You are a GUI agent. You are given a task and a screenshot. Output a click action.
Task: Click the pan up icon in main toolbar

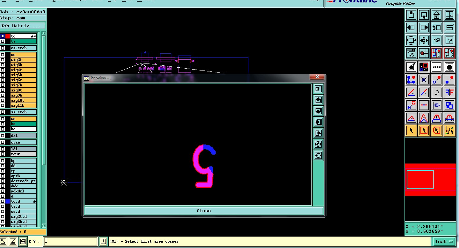(411, 15)
